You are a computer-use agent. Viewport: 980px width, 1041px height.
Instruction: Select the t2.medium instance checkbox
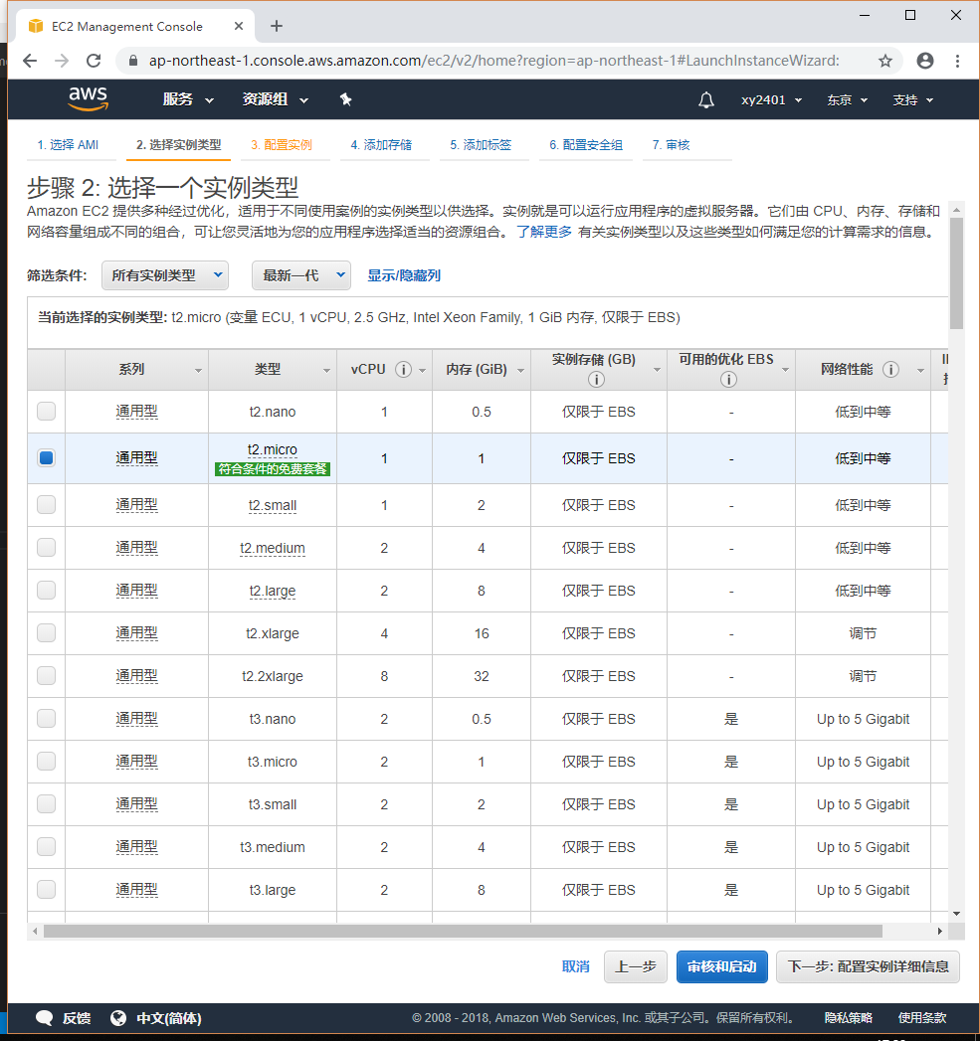pos(47,547)
